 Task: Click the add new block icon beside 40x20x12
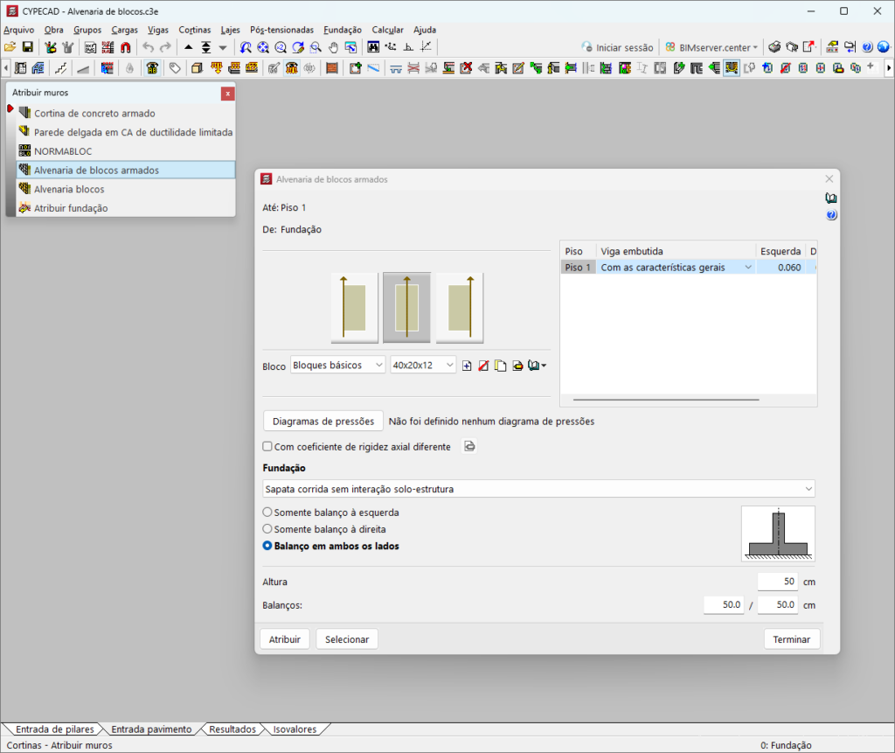pos(468,366)
